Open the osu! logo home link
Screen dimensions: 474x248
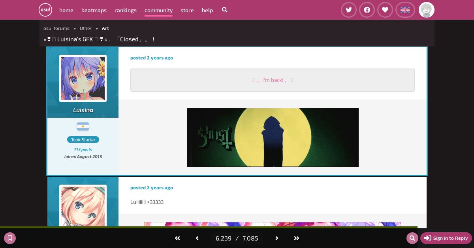coord(45,10)
